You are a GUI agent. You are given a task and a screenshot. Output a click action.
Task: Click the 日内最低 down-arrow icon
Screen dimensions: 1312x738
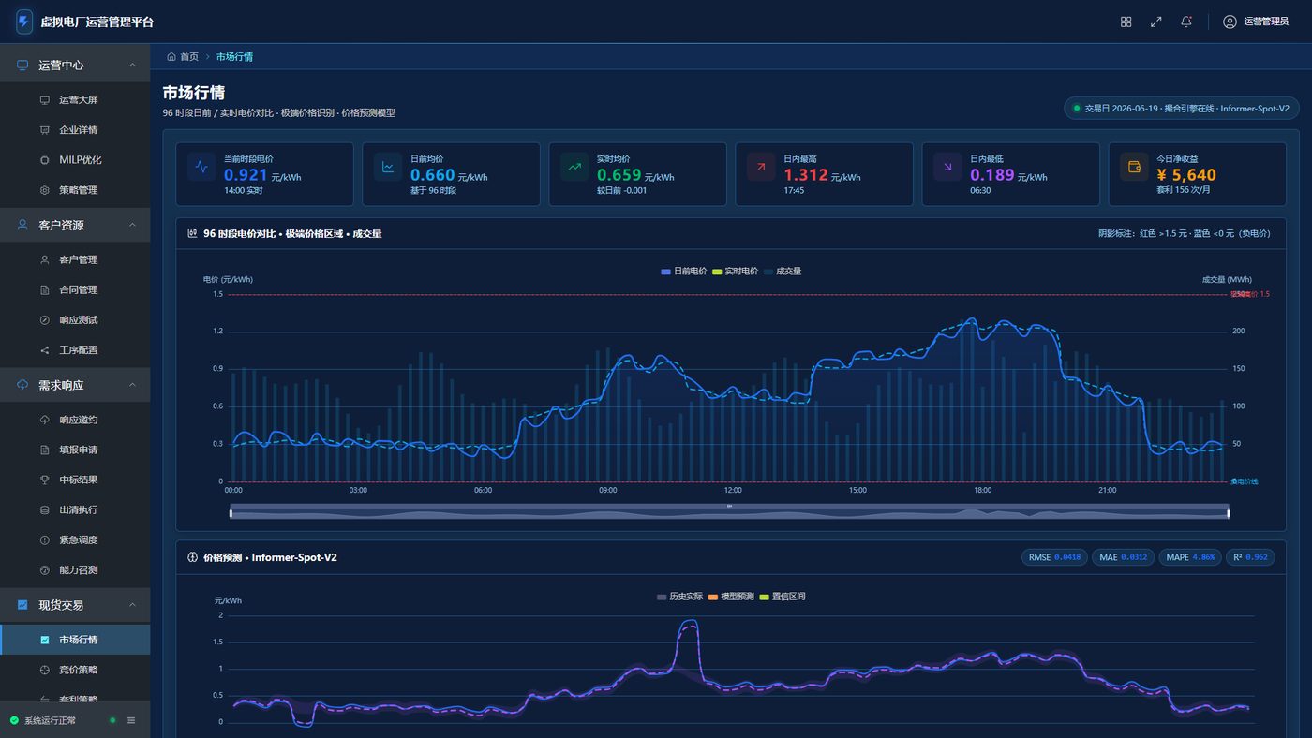[x=947, y=167]
